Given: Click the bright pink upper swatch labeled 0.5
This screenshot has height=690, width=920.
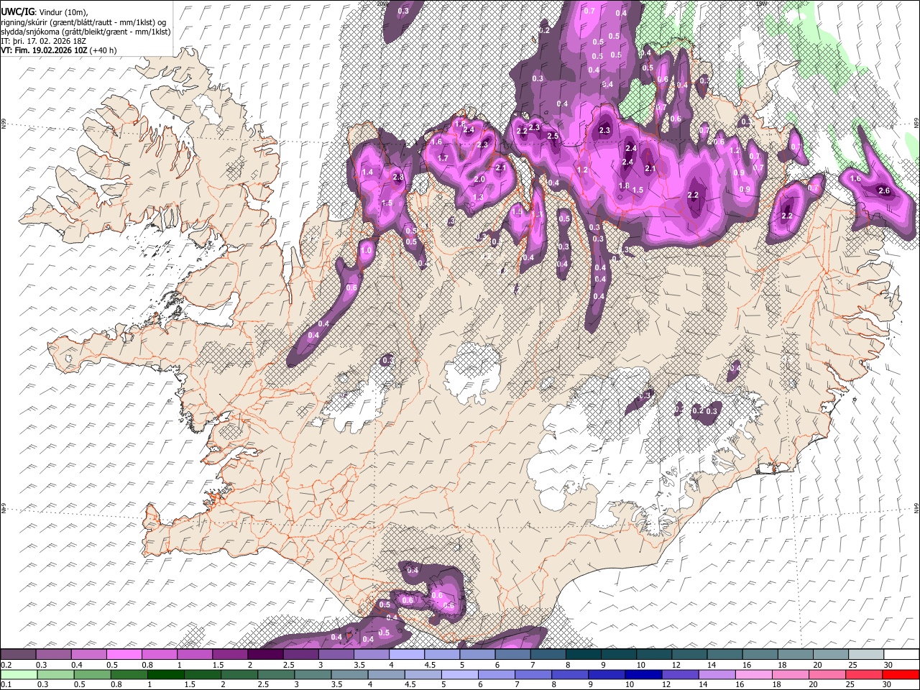Looking at the screenshot, I should click(x=124, y=655).
